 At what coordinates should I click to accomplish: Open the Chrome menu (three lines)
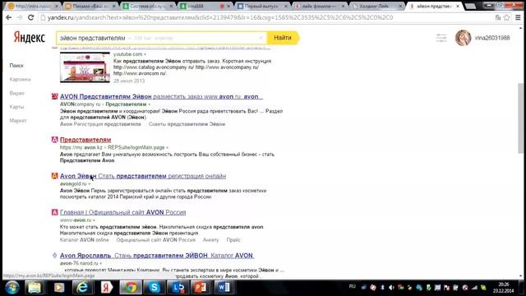click(x=518, y=17)
